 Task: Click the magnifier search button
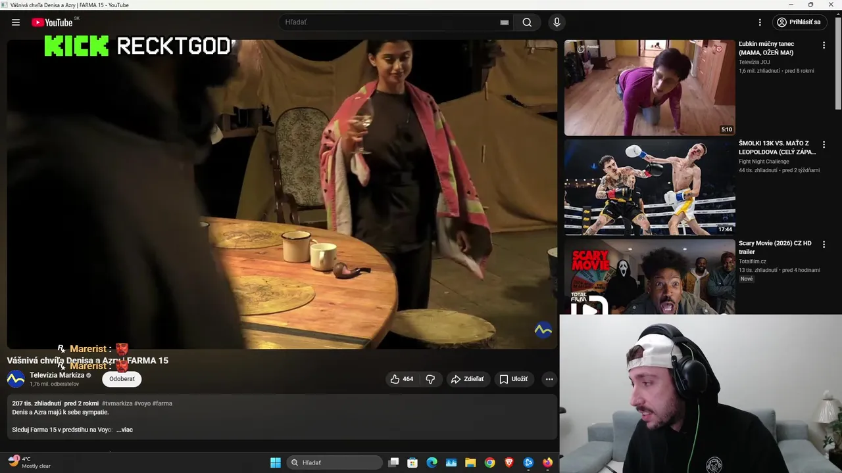[x=527, y=22]
